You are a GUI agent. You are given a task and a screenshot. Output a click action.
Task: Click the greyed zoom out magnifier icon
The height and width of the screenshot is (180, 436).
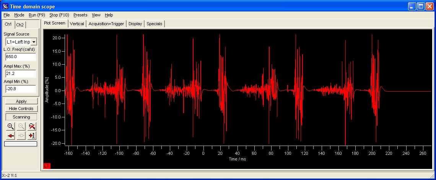21,126
